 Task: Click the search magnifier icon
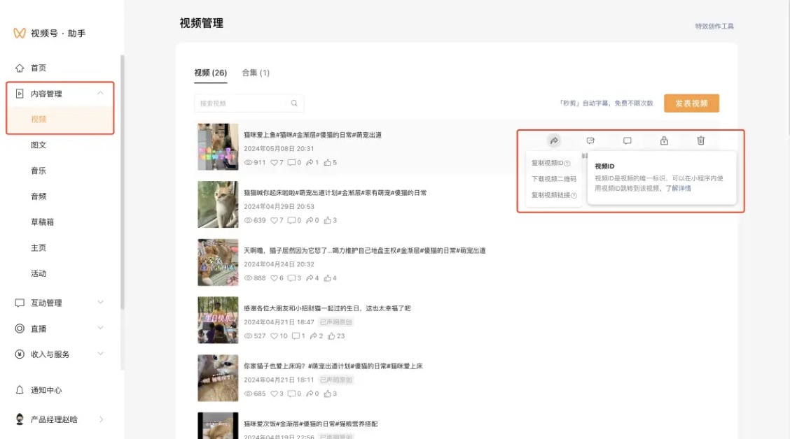(294, 103)
